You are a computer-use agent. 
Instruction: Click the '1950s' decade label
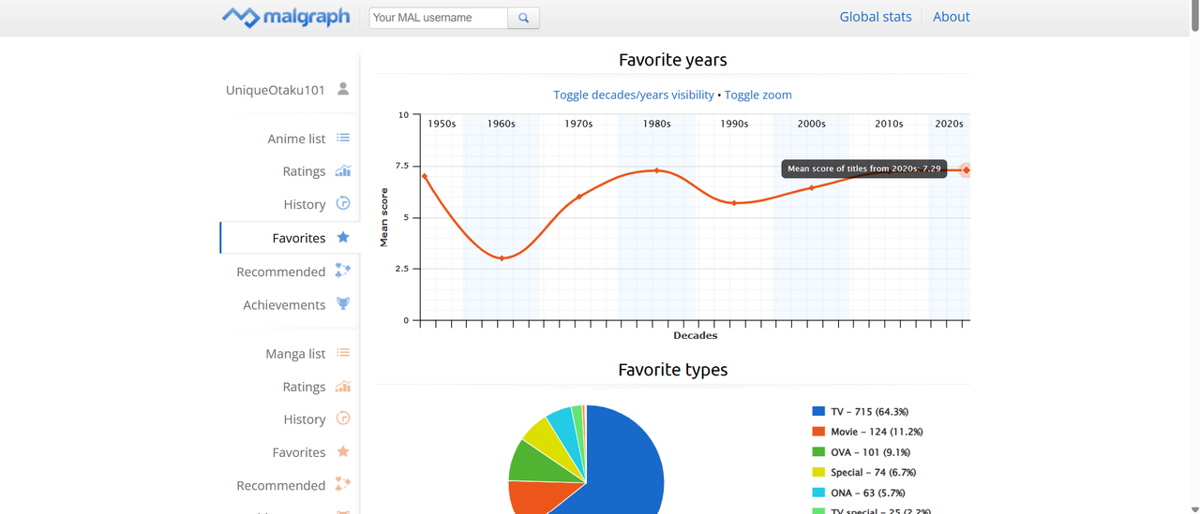pos(442,124)
